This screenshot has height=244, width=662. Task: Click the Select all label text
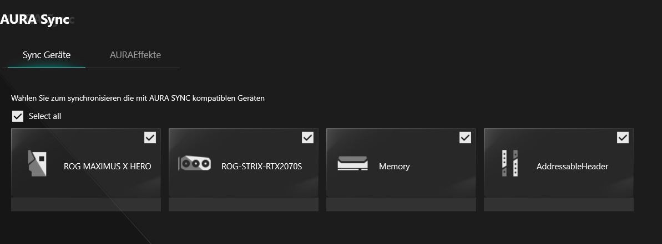[45, 116]
